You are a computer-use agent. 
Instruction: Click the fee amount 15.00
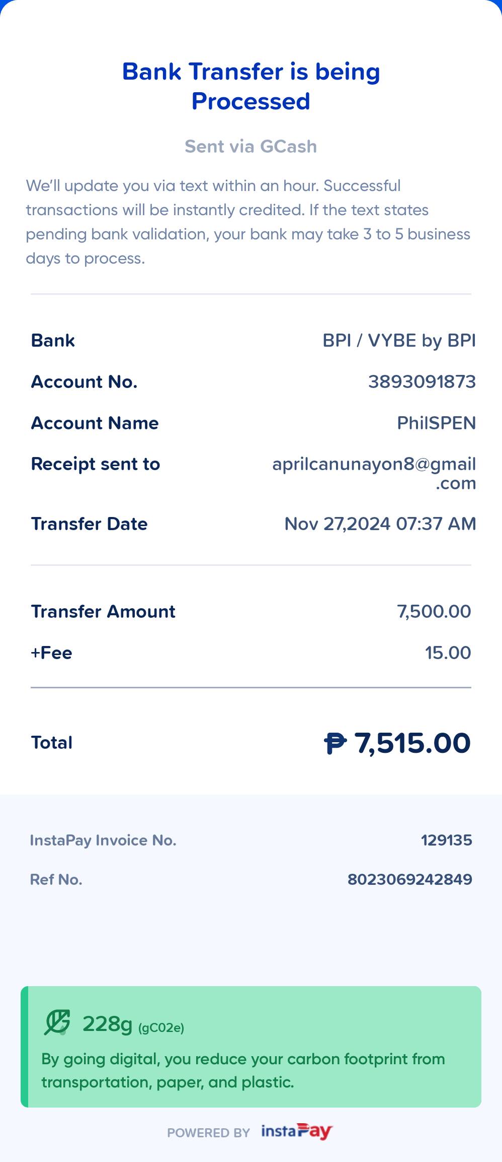tap(448, 653)
